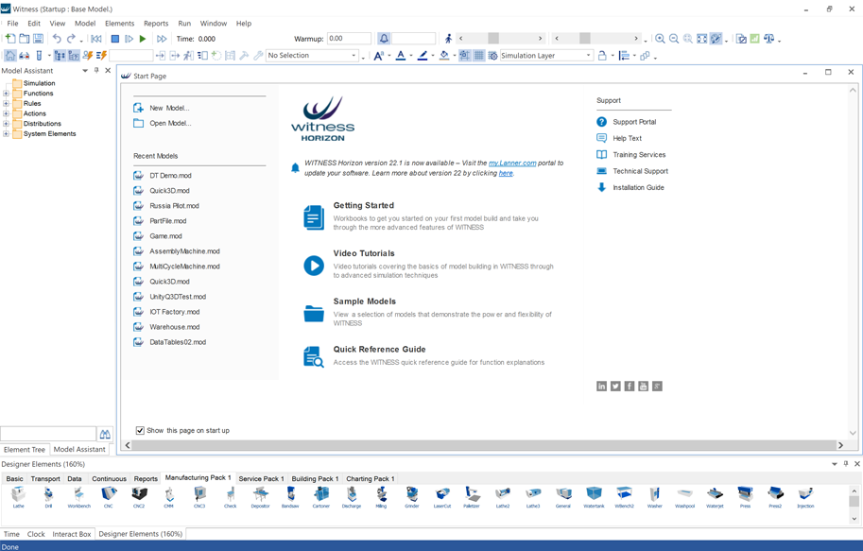Switch to the Transport elements tab
Viewport: 863px width, 551px height.
45,479
